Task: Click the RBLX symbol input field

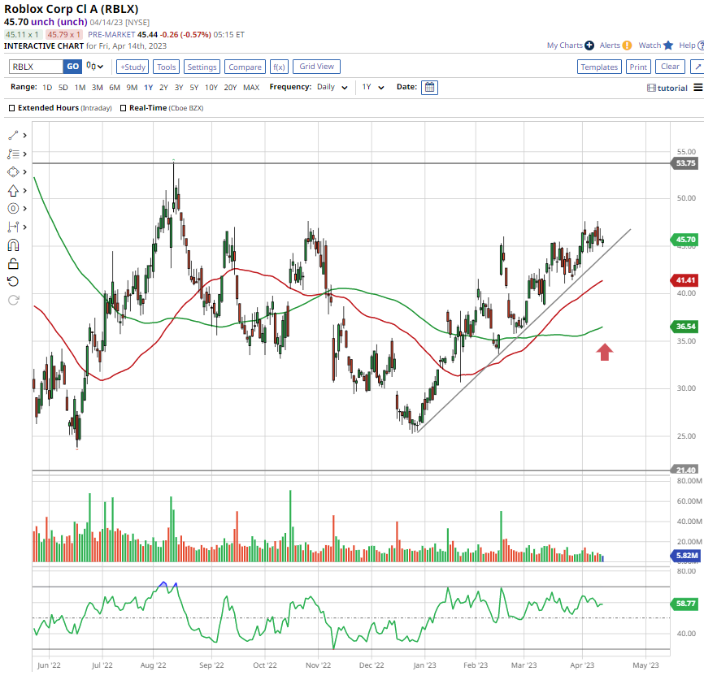Action: 36,67
